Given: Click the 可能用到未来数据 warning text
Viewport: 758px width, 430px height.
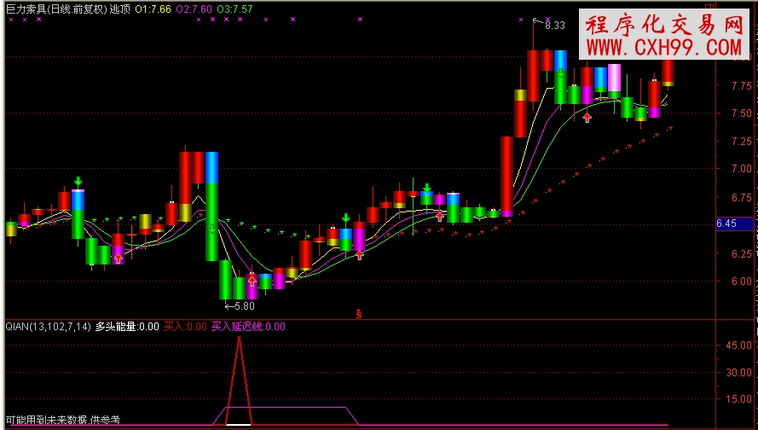Looking at the screenshot, I should coord(62,421).
